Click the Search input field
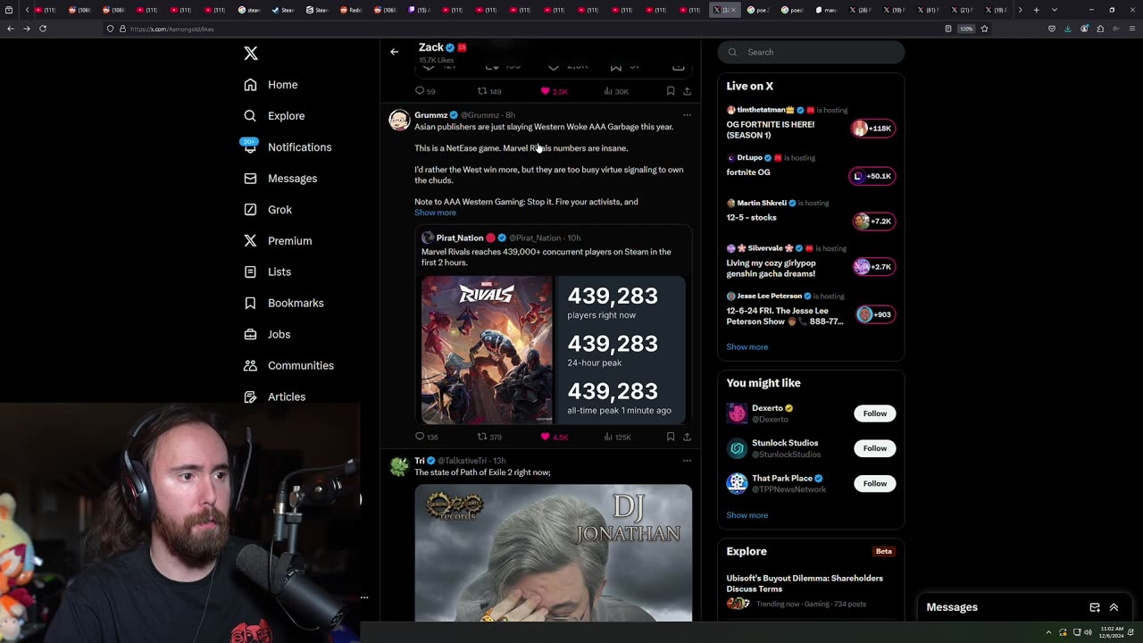The image size is (1143, 643). (x=811, y=52)
